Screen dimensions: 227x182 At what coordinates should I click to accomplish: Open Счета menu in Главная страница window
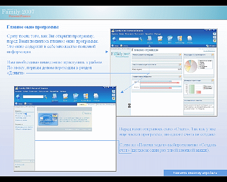(x=122, y=34)
